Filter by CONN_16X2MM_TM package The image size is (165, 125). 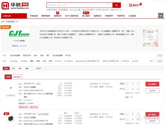tap(110, 61)
